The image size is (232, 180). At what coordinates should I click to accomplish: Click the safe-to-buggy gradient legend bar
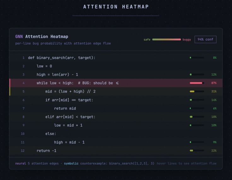(166, 39)
